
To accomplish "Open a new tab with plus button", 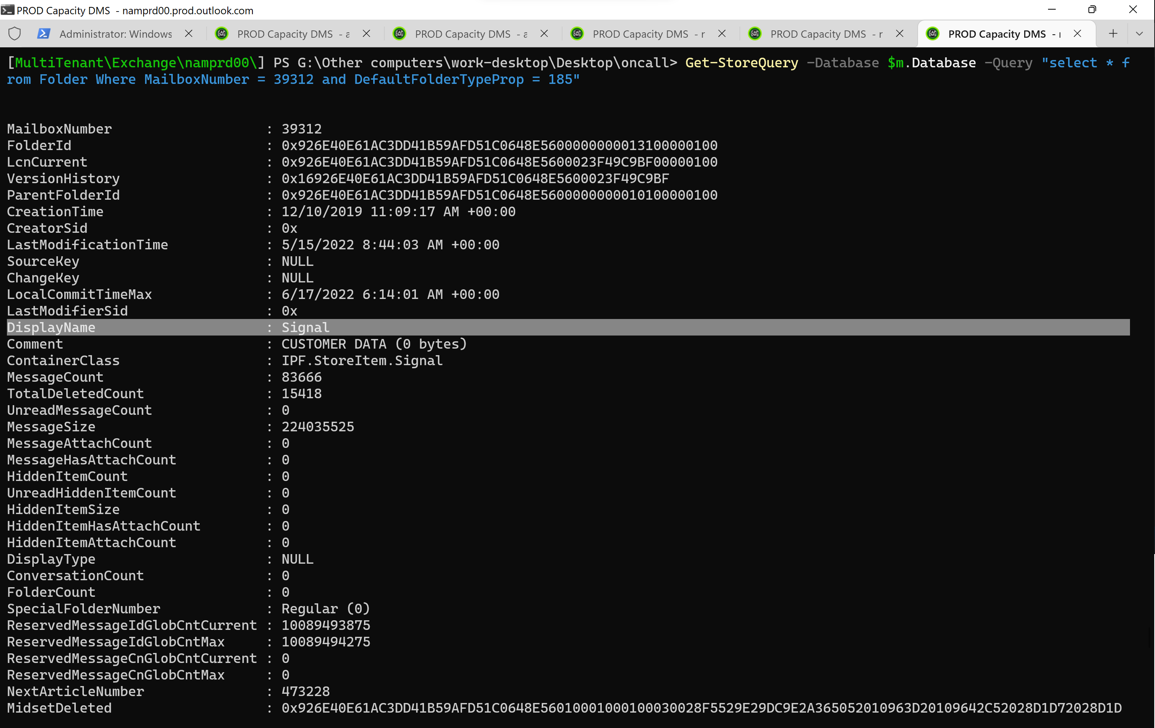I will click(1113, 33).
